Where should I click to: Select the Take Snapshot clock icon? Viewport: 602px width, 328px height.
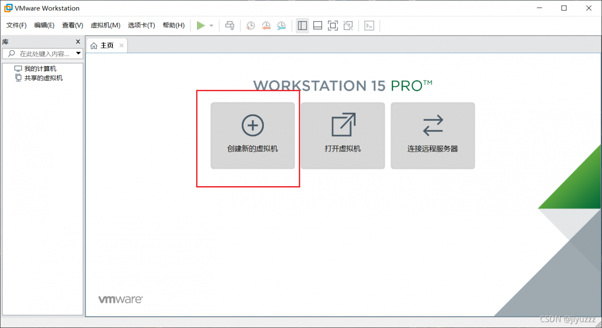(x=251, y=25)
